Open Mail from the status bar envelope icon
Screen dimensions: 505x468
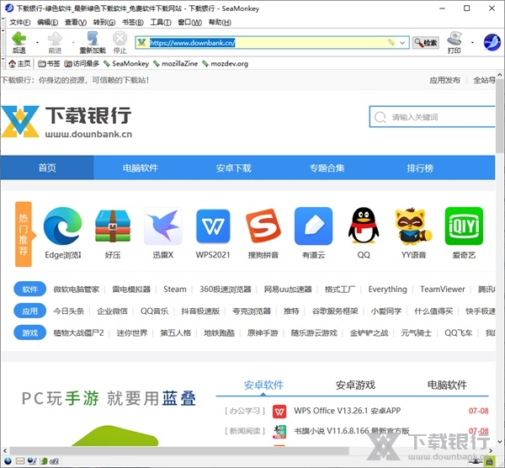pos(20,461)
